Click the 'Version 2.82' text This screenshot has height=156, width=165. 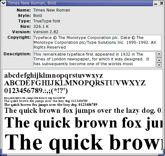46,32
